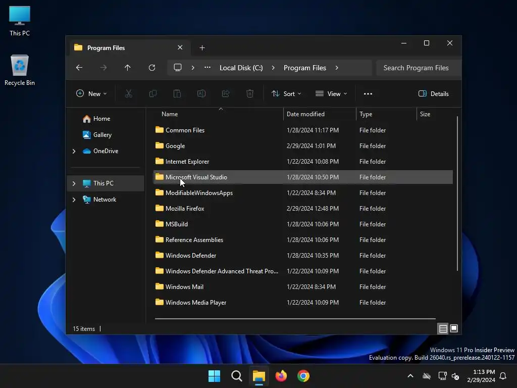Open the View dropdown menu
This screenshot has width=517, height=388.
point(331,93)
